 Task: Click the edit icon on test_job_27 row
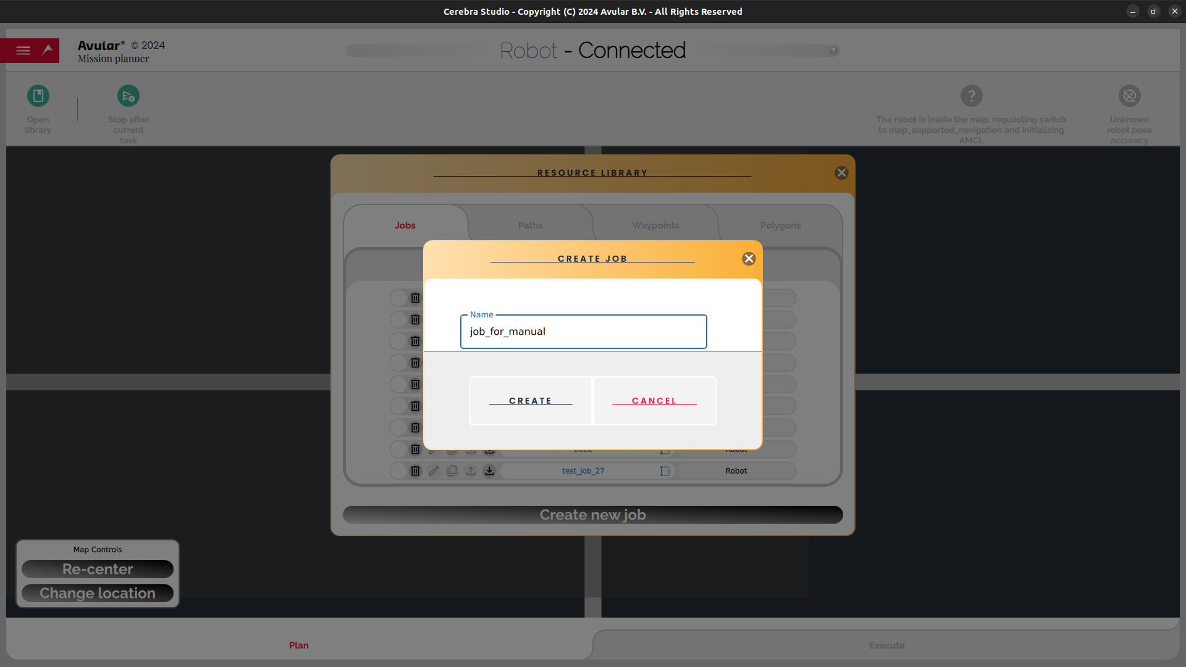tap(434, 471)
